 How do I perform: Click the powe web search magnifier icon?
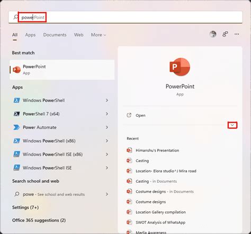pos(17,194)
